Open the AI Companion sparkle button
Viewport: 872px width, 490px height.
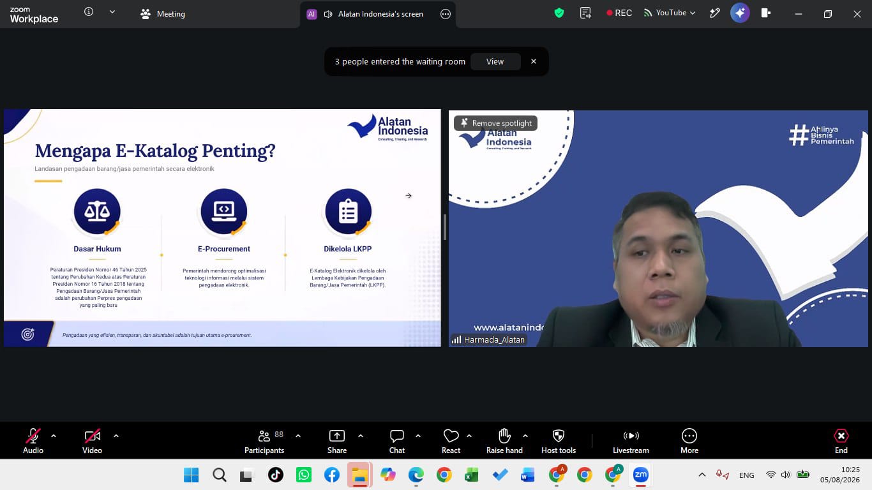pos(740,13)
